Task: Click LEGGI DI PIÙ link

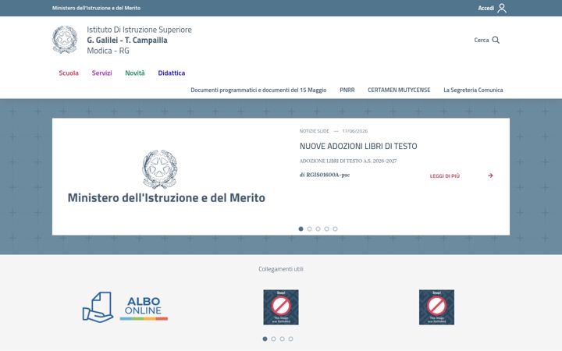Action: pos(444,175)
